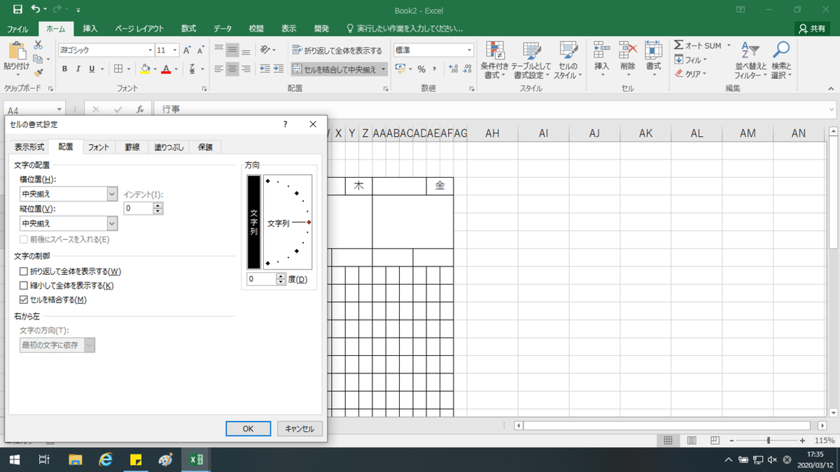Click the Orientation text angle icon
This screenshot has height=472, width=840.
(266, 50)
